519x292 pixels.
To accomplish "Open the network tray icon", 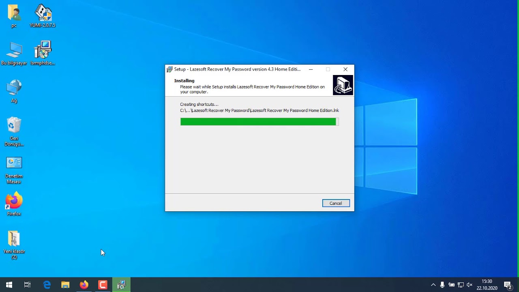I will point(461,285).
